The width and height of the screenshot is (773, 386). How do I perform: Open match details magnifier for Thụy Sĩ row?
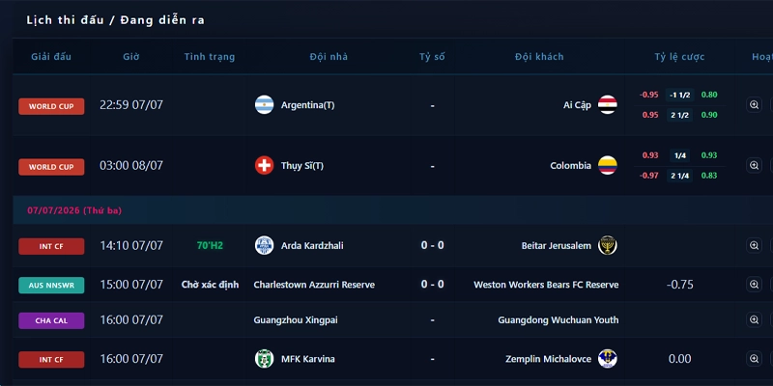point(754,165)
